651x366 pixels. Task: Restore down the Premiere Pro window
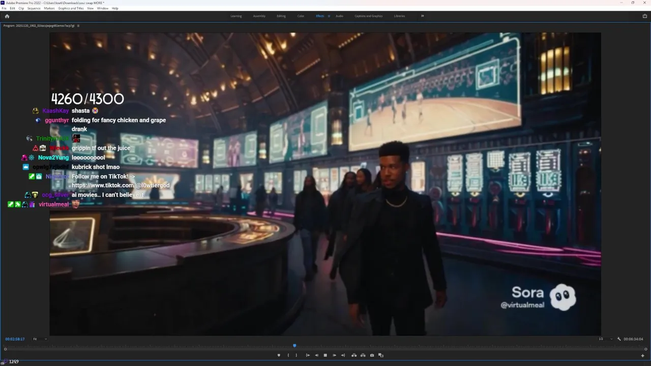click(633, 3)
